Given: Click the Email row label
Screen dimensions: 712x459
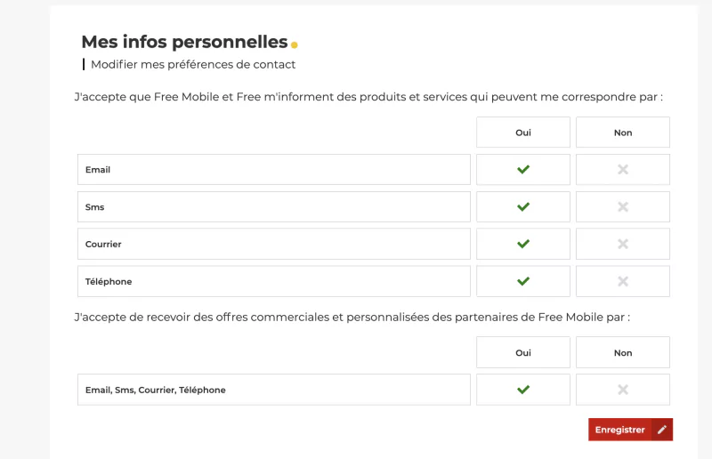Looking at the screenshot, I should [x=98, y=169].
